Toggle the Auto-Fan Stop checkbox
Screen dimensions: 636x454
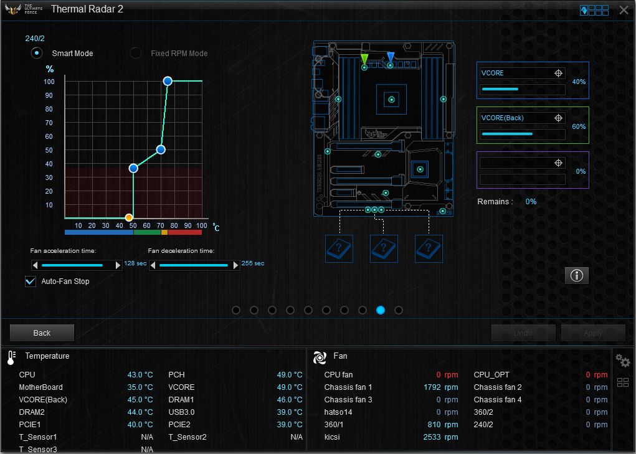(31, 281)
